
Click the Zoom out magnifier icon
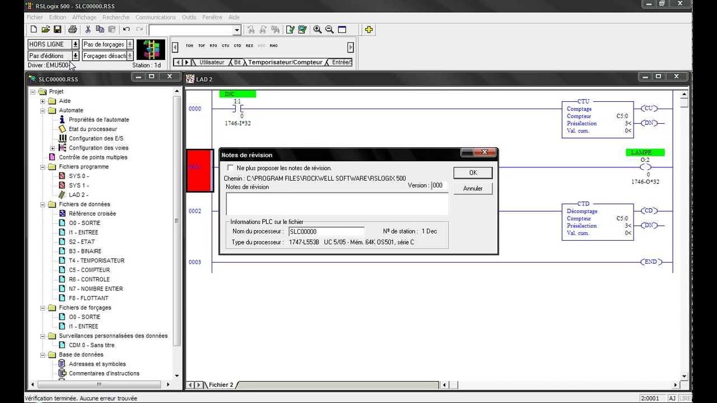tap(329, 30)
